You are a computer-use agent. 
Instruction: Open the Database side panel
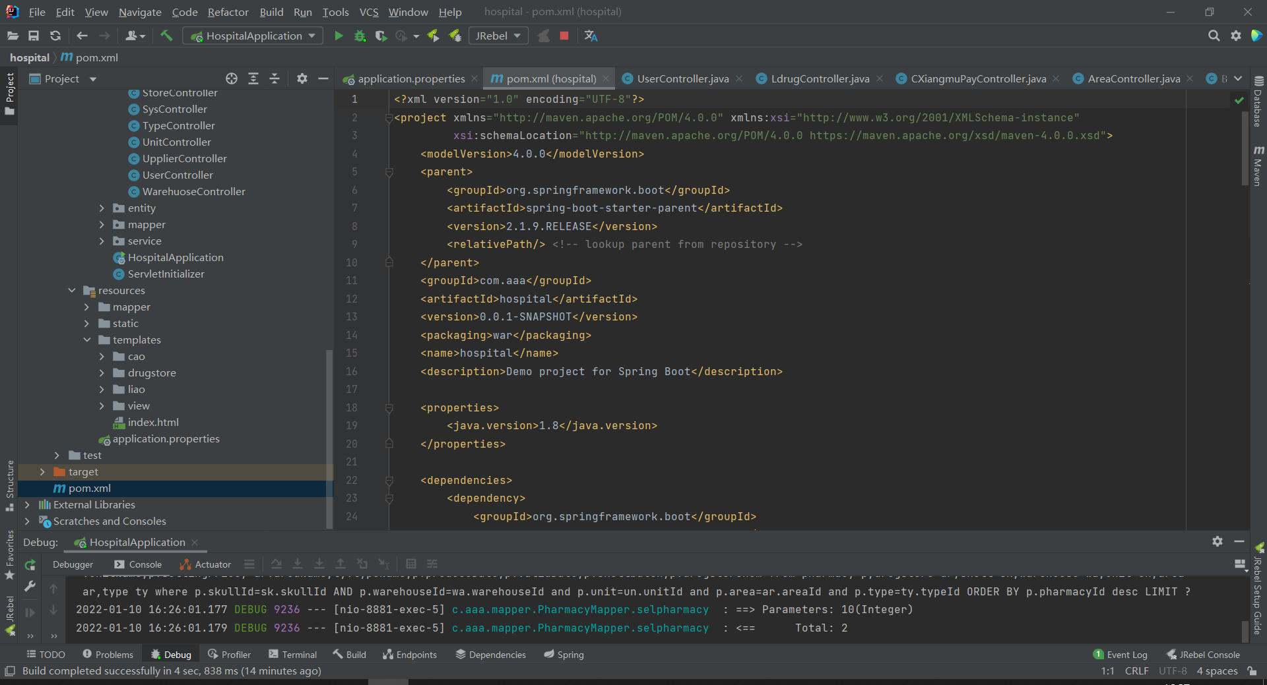[1258, 101]
